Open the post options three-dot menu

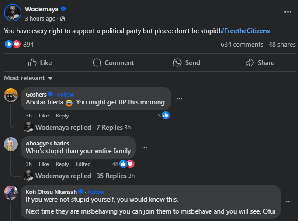288,12
